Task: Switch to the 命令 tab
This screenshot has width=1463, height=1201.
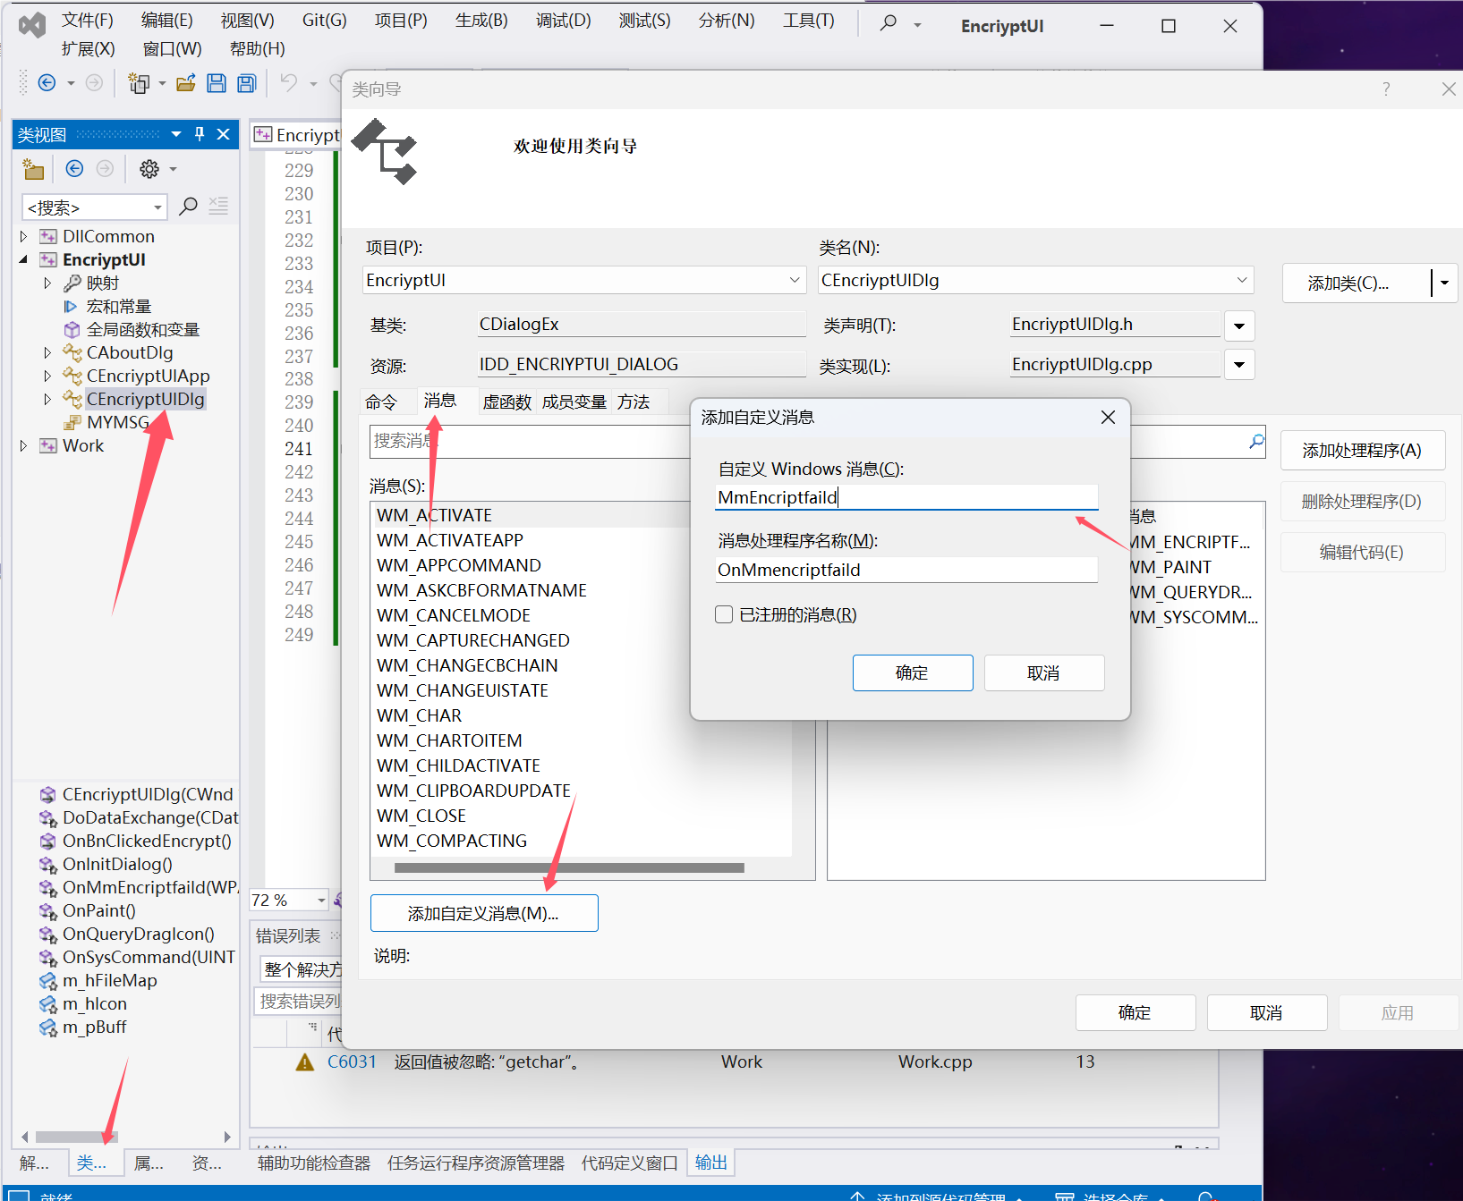Action: (x=381, y=402)
